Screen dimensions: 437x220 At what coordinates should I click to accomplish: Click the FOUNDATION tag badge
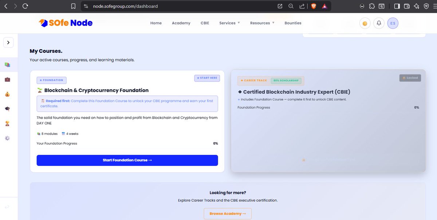(x=51, y=80)
